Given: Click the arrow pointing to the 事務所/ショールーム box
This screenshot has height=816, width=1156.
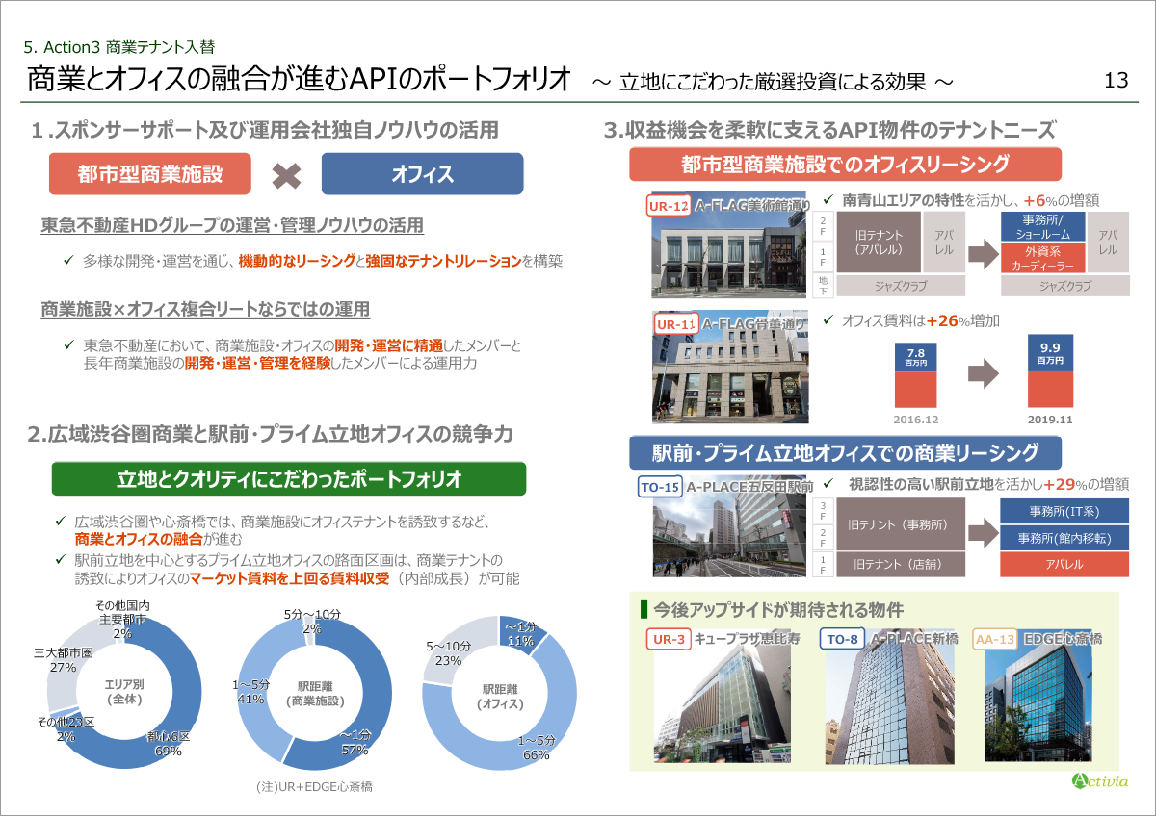Looking at the screenshot, I should pos(983,255).
